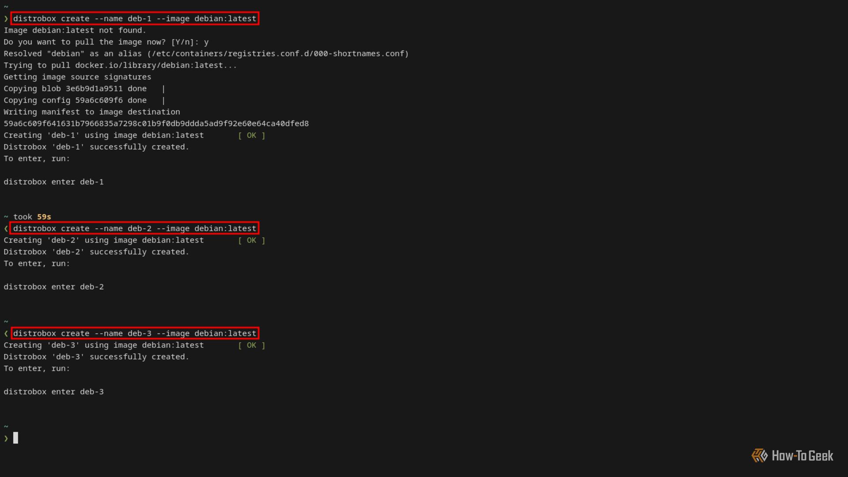Click "Distrobox 'deb-2' successfully created." line
The width and height of the screenshot is (848, 477).
point(96,252)
